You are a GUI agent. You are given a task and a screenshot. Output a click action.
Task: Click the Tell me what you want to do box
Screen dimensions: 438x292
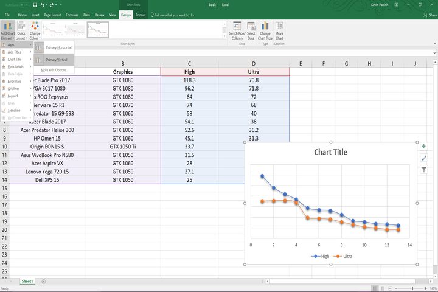pyautogui.click(x=172, y=15)
